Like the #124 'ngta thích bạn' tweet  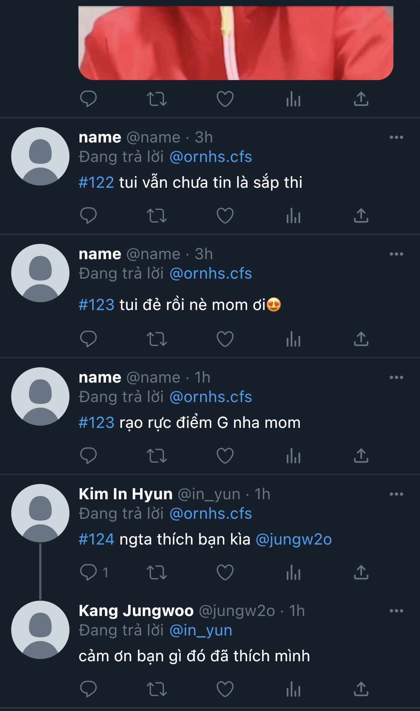(x=225, y=572)
